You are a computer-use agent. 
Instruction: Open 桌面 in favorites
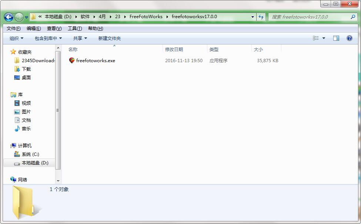click(x=26, y=78)
